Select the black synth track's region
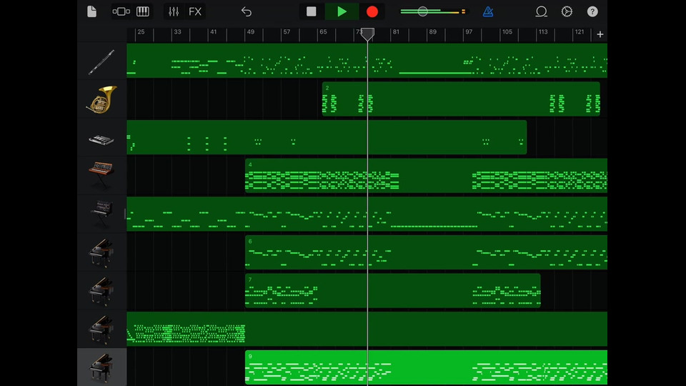The width and height of the screenshot is (686, 386). [367, 214]
